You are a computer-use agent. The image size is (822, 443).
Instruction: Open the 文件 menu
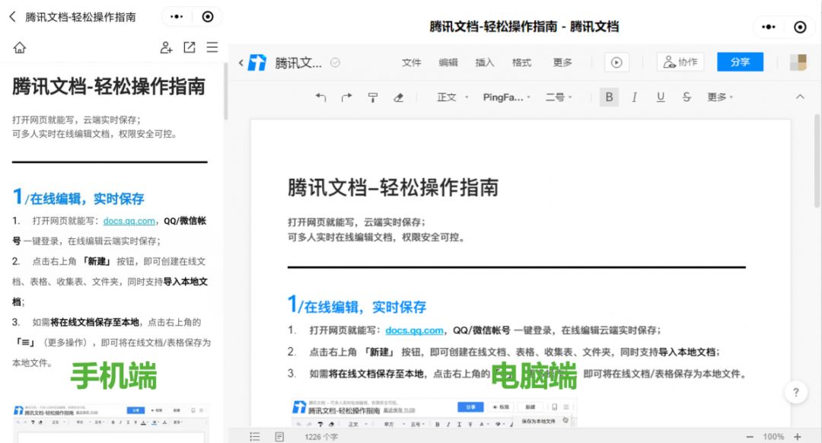coord(412,62)
